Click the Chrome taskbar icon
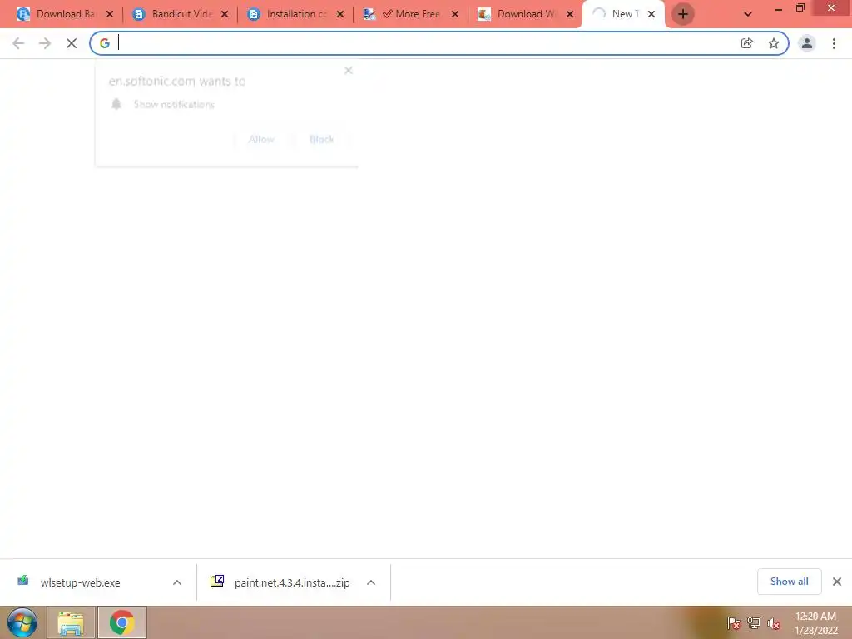The height and width of the screenshot is (639, 852). pyautogui.click(x=121, y=622)
